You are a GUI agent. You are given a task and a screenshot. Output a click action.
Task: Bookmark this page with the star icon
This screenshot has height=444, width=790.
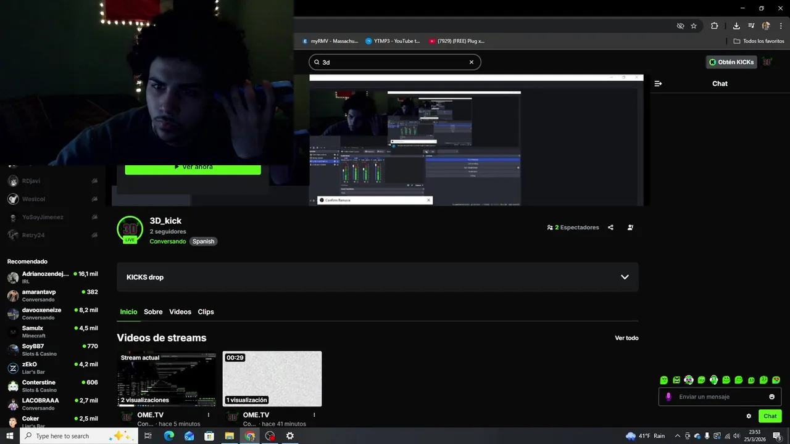[694, 26]
